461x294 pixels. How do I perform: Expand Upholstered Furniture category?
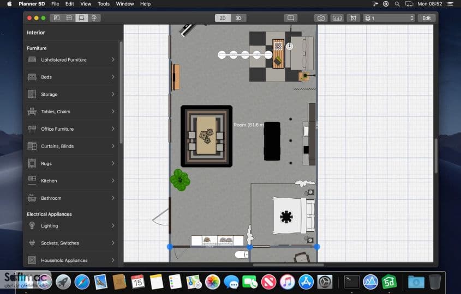click(71, 60)
